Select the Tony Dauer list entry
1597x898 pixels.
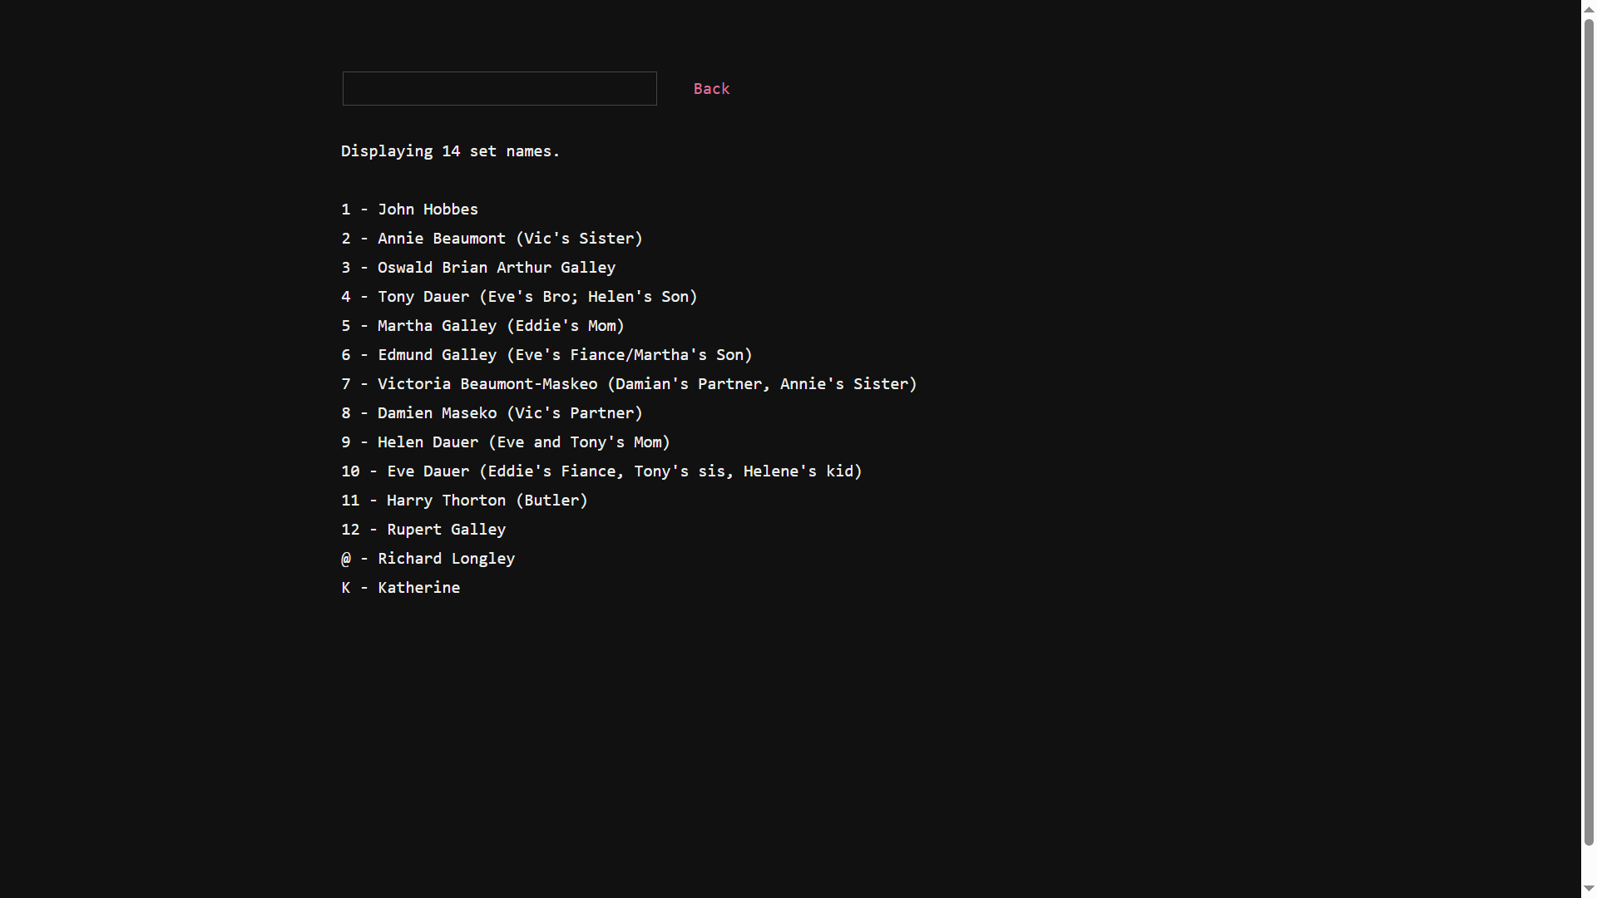519,297
